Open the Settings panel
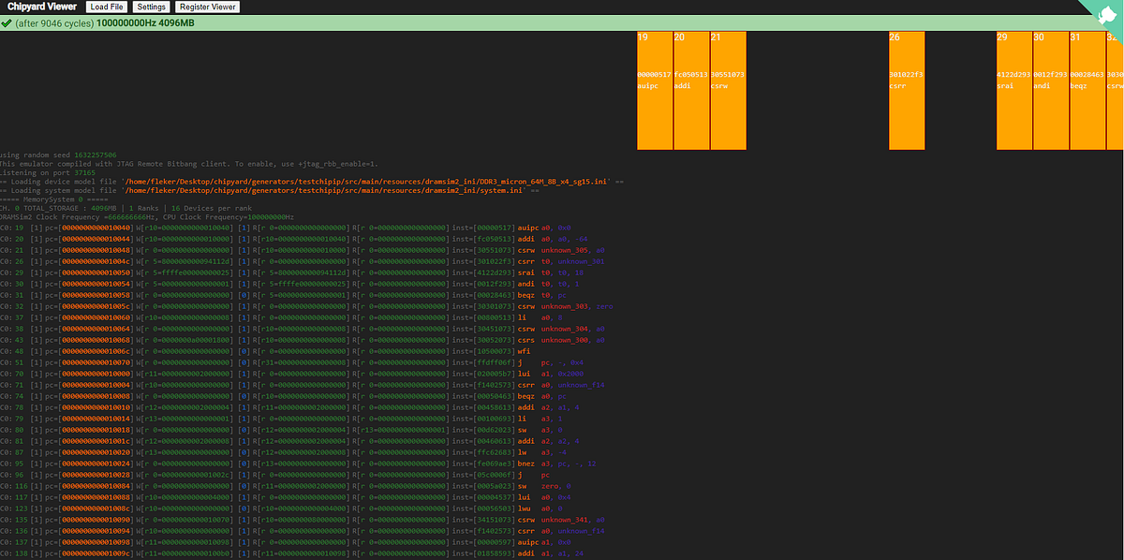Image resolution: width=1124 pixels, height=560 pixels. (150, 7)
